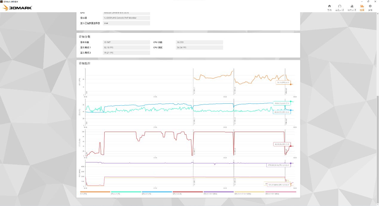379x206 pixels.
Task: Click the graphics test 1 value 92.18 FPS
Action: pos(126,47)
